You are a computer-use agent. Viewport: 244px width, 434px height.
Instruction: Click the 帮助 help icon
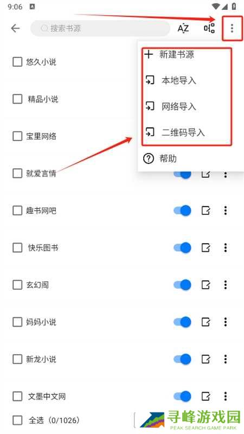[149, 158]
